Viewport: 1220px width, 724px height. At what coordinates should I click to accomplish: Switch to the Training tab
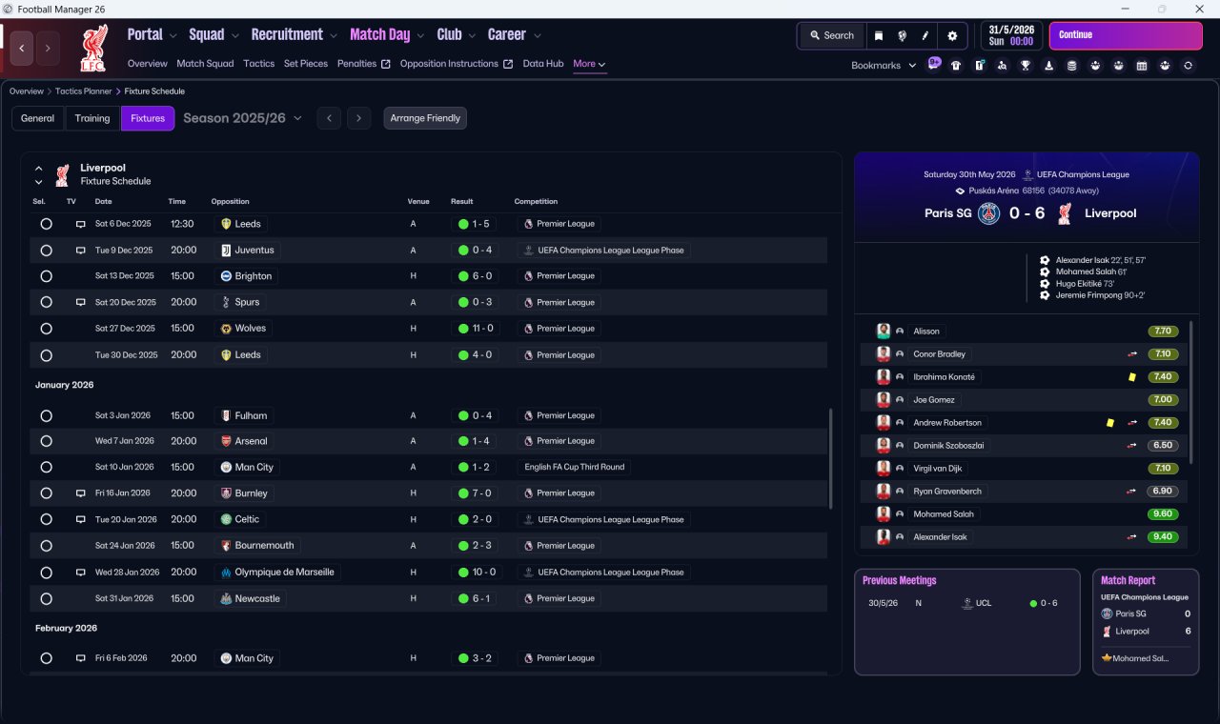click(92, 118)
